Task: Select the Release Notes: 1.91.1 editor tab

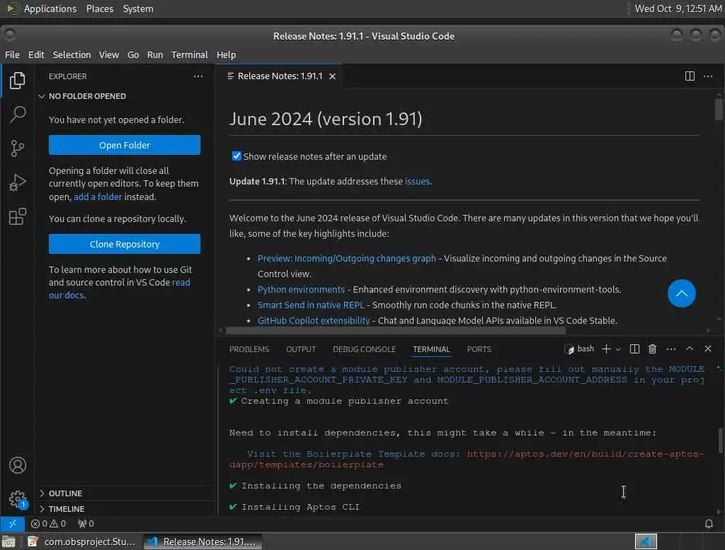Action: (279, 76)
